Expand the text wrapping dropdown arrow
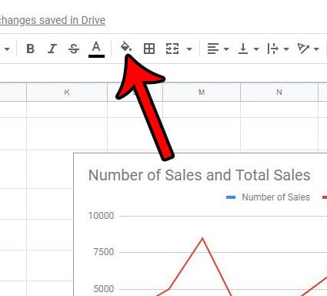The height and width of the screenshot is (296, 327). click(x=286, y=49)
